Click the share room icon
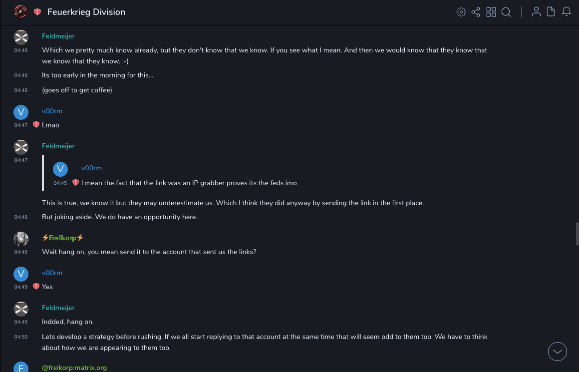This screenshot has height=372, width=579. [x=476, y=12]
